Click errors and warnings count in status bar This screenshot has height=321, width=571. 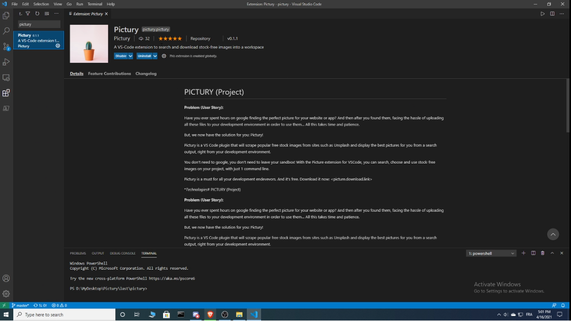59,305
